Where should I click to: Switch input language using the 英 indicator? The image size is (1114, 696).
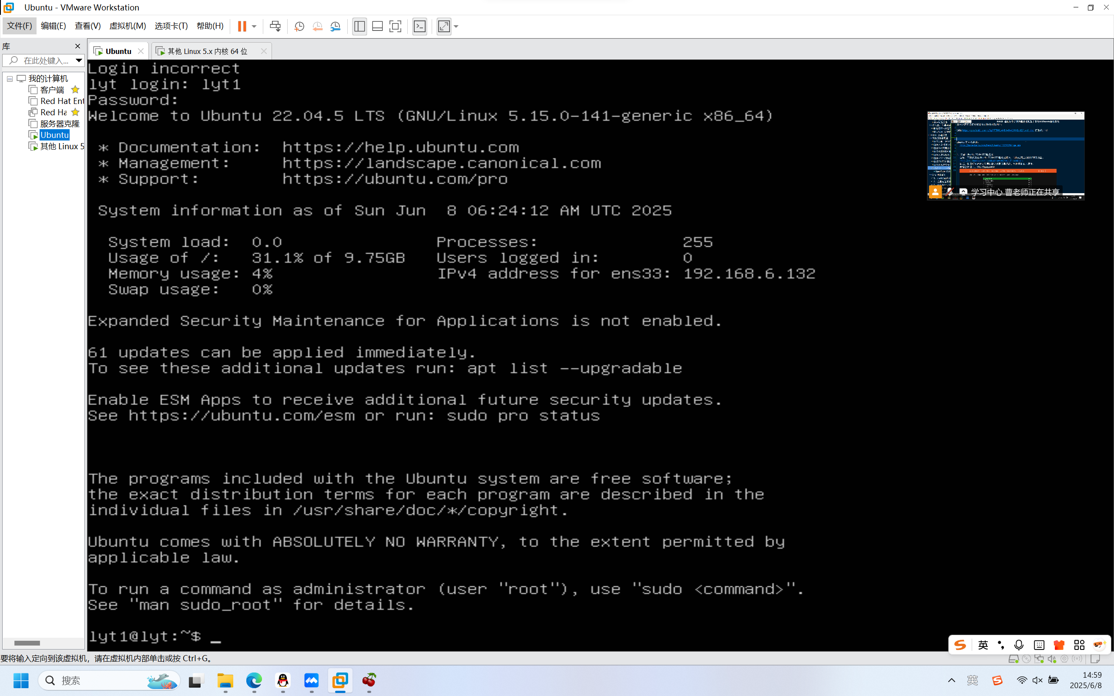pyautogui.click(x=983, y=644)
